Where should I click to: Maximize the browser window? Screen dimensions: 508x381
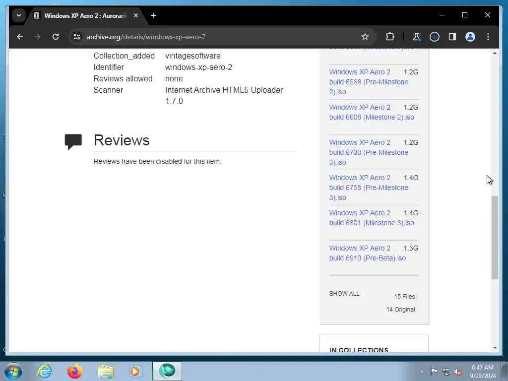(x=464, y=15)
